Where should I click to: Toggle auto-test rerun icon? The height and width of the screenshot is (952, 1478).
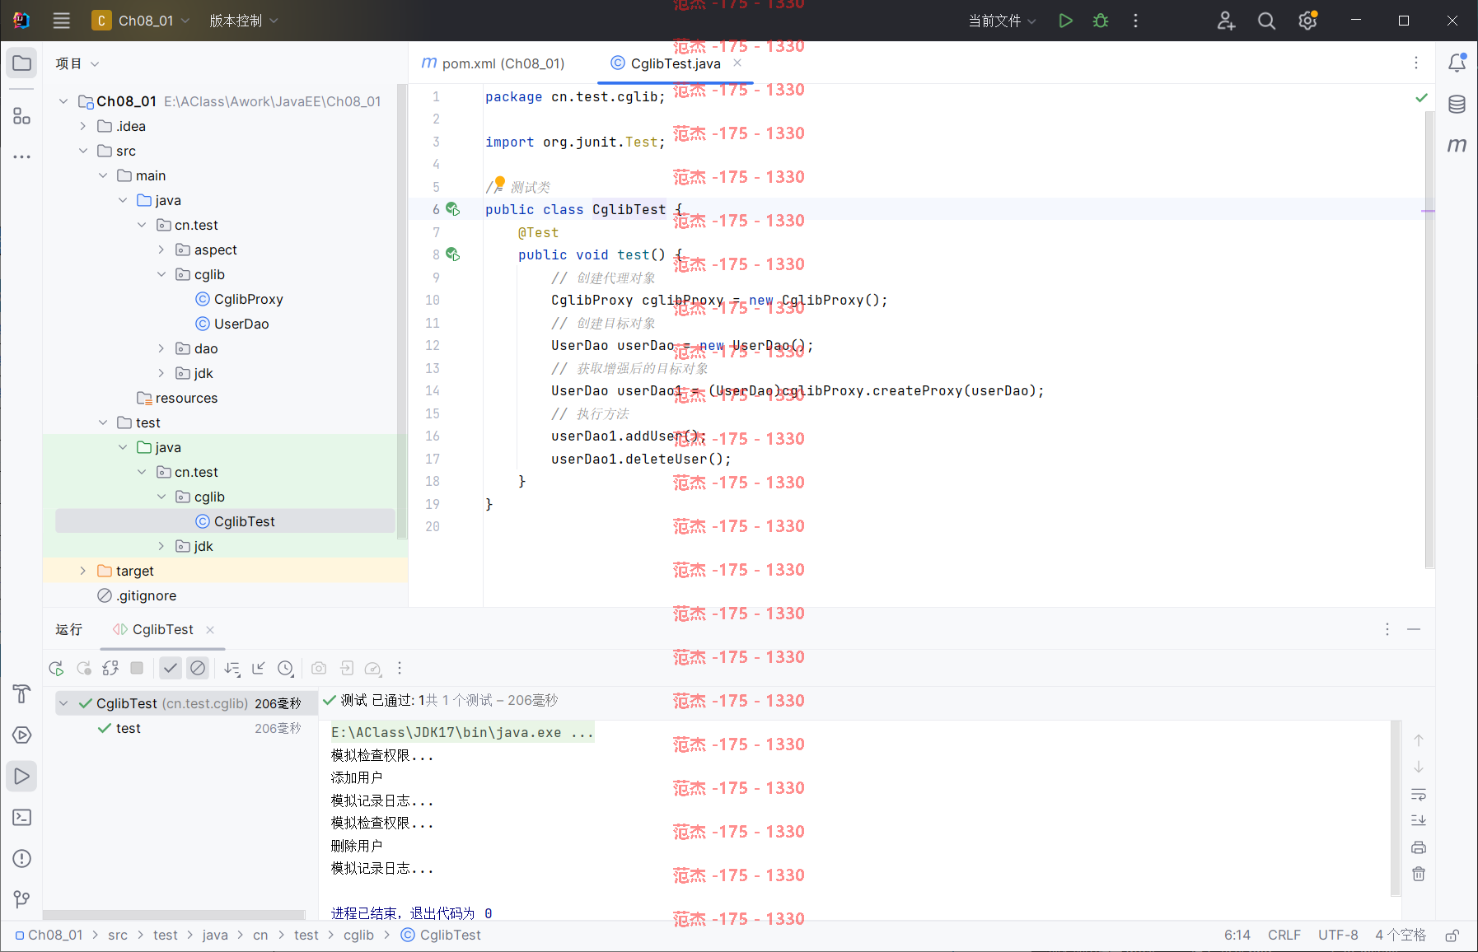[110, 668]
